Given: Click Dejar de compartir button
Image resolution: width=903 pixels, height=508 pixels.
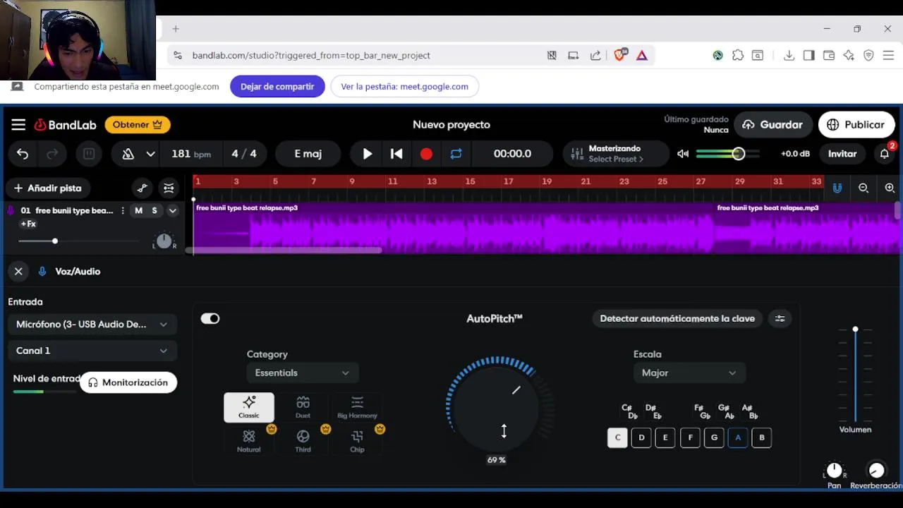Looking at the screenshot, I should click(x=277, y=87).
